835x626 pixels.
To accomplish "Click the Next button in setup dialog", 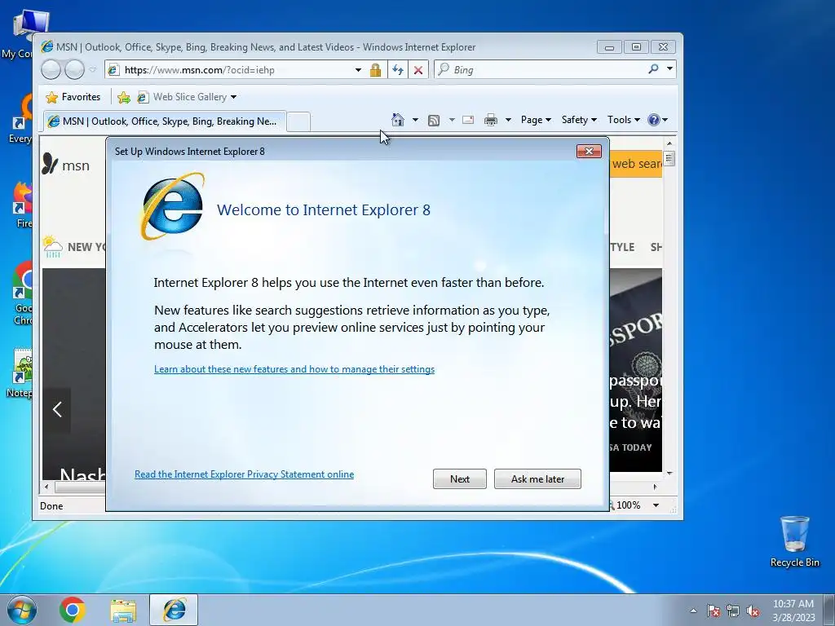I will 459,478.
